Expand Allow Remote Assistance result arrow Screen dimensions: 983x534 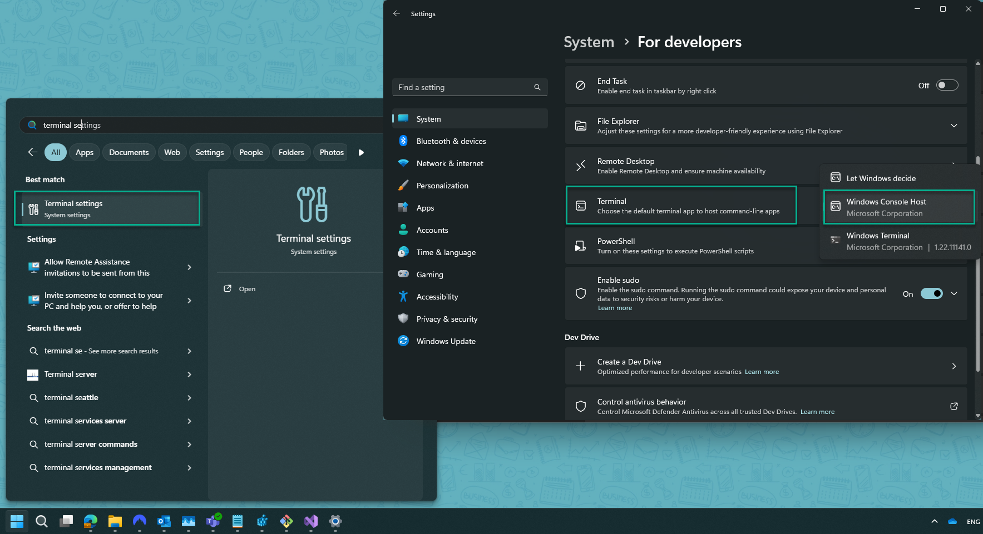190,267
